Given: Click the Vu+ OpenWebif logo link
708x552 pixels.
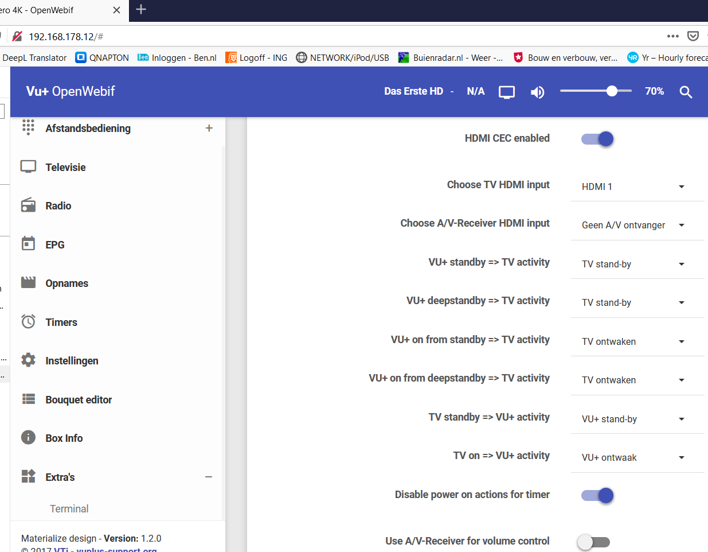Looking at the screenshot, I should click(x=71, y=91).
